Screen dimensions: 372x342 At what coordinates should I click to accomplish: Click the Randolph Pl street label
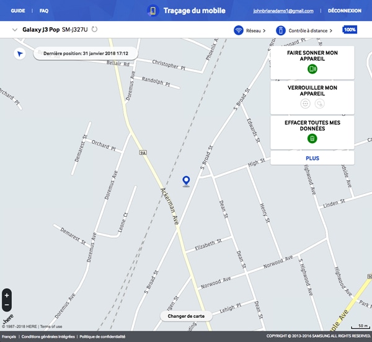pos(156,81)
